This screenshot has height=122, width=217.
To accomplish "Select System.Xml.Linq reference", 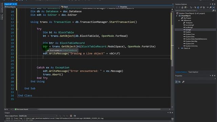I will pyautogui.click(x=192, y=46).
